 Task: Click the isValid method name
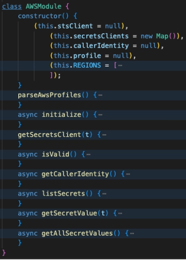coord(56,154)
